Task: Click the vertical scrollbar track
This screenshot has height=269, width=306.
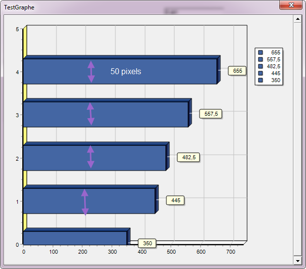Action: coord(298,139)
